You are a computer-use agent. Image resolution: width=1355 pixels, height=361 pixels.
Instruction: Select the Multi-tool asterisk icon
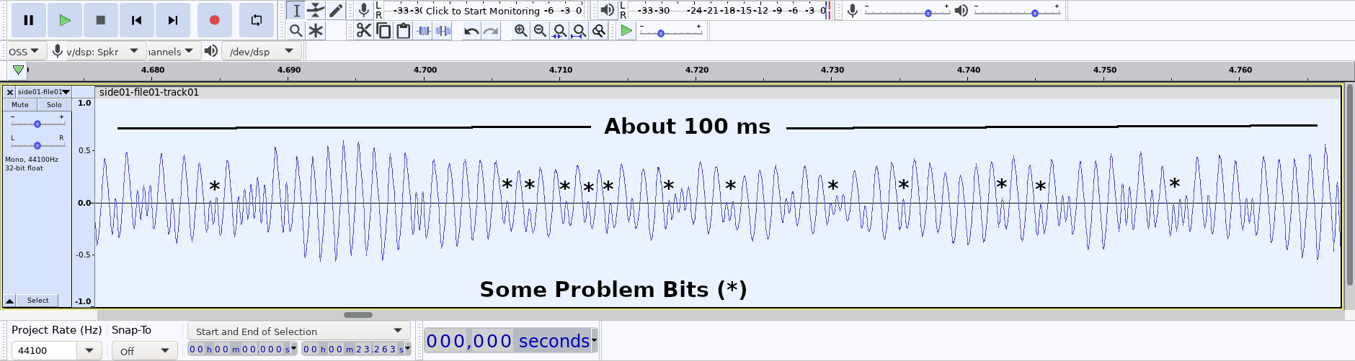tap(316, 30)
